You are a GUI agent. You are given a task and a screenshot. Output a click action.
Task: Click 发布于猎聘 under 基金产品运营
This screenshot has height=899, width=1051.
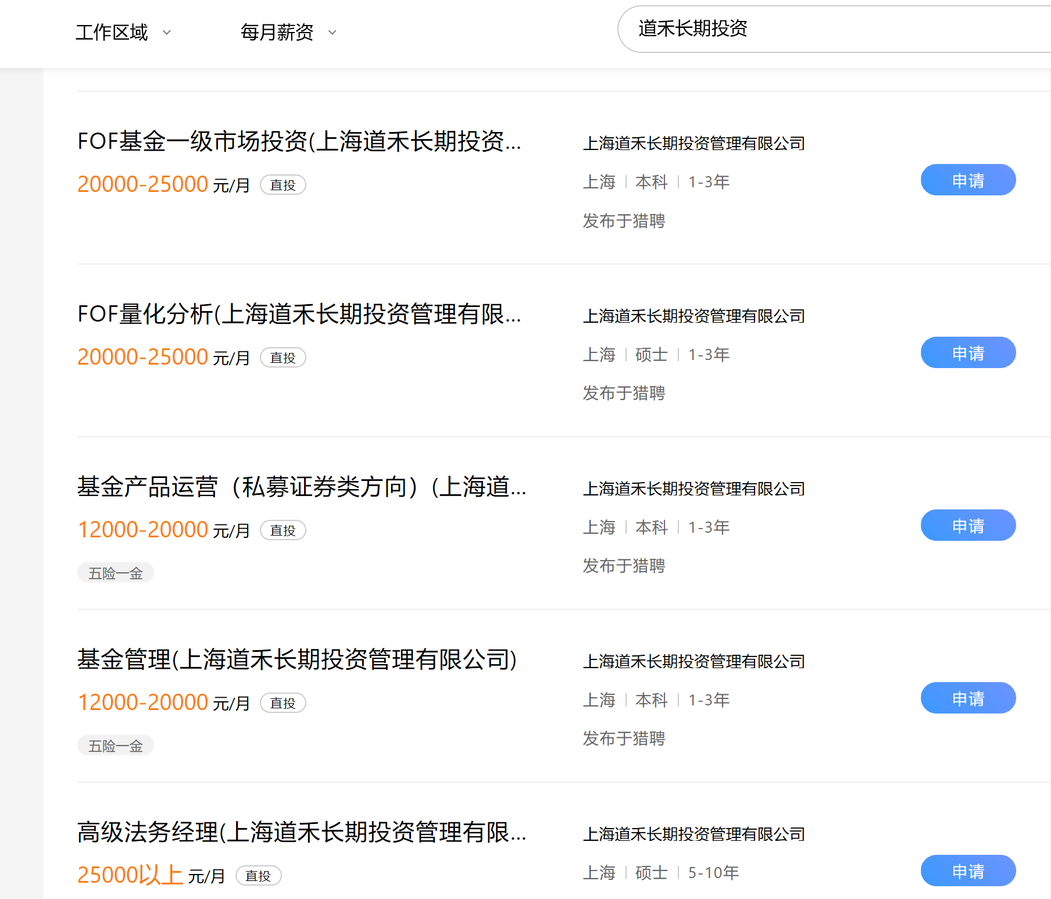[x=624, y=566]
